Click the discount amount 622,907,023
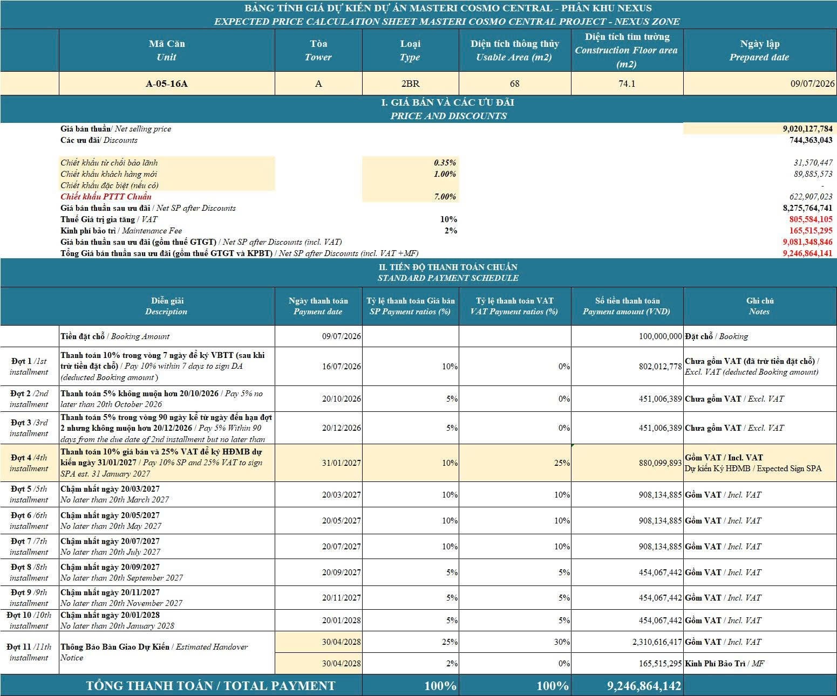This screenshot has height=696, width=837. tap(811, 197)
